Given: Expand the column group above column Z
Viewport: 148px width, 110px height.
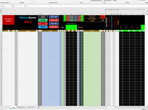Looking at the screenshot, I should 109,9.
